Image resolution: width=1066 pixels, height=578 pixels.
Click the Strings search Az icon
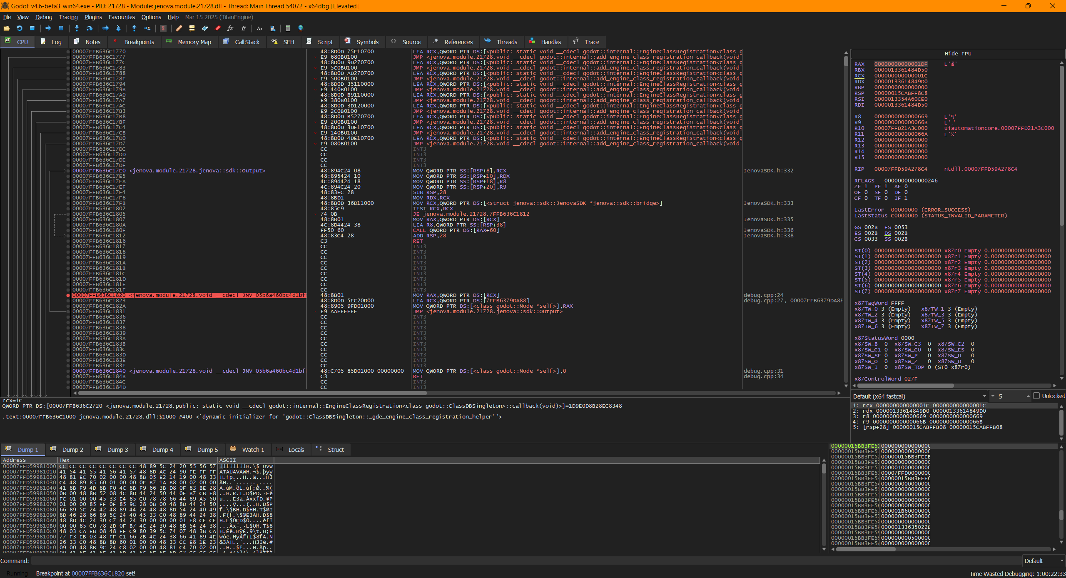pos(259,28)
